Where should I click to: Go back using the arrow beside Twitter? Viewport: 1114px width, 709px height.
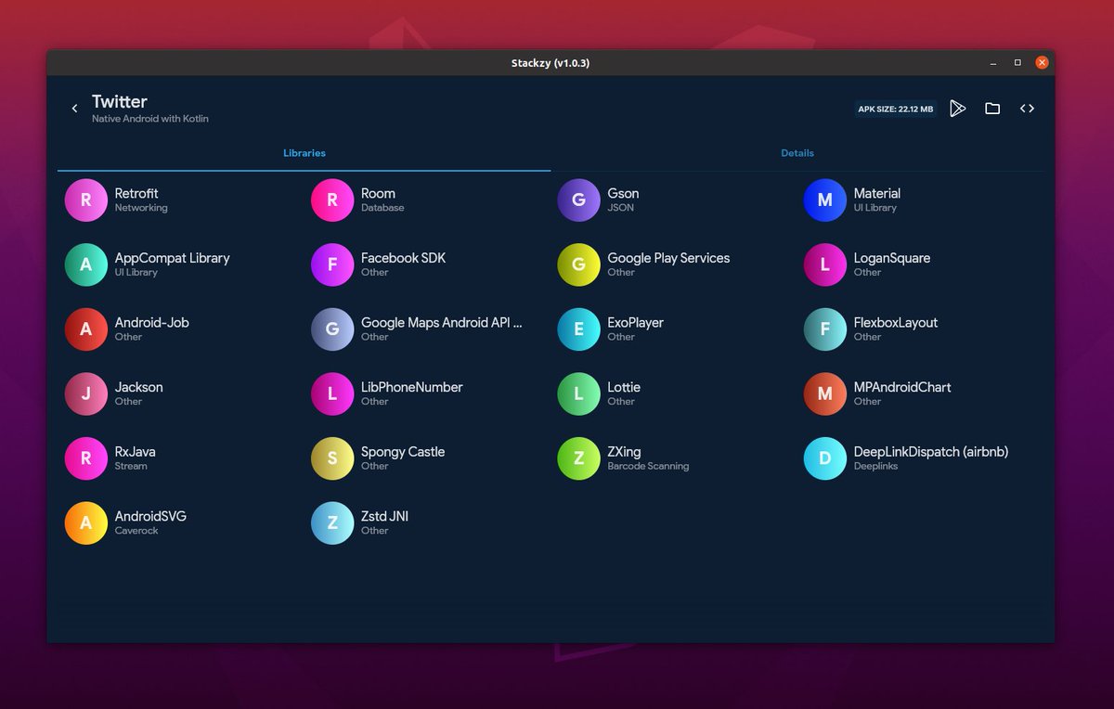click(74, 109)
